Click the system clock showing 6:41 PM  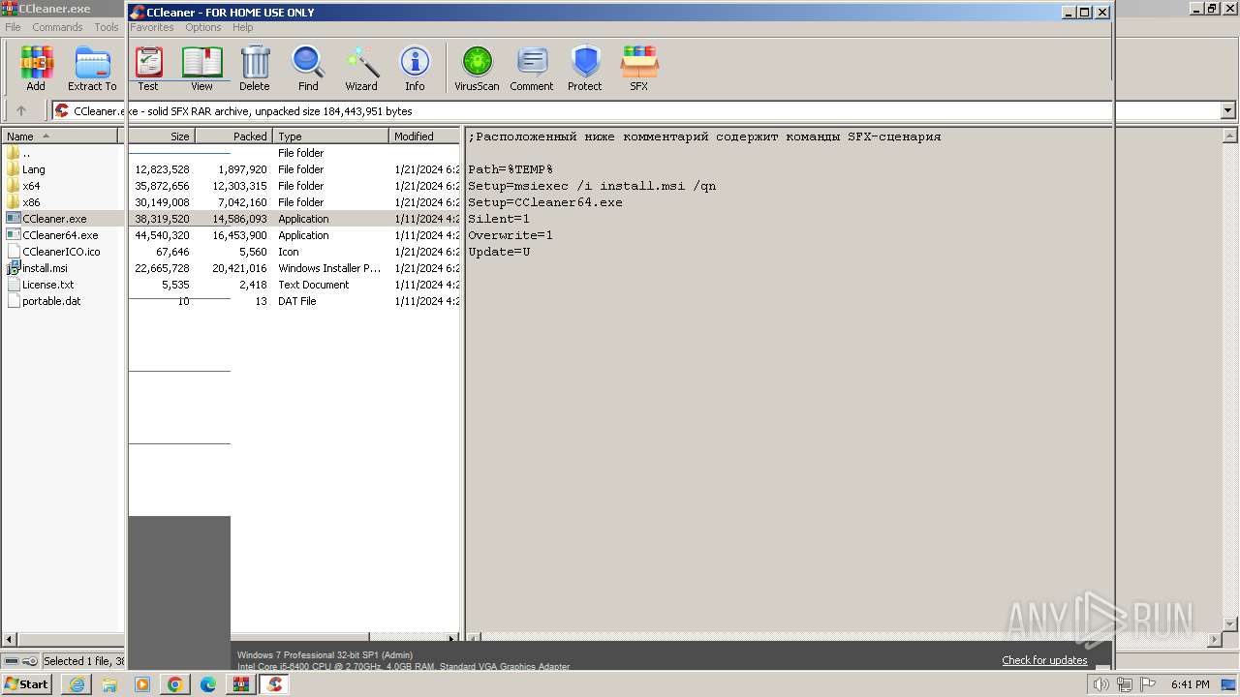1190,684
